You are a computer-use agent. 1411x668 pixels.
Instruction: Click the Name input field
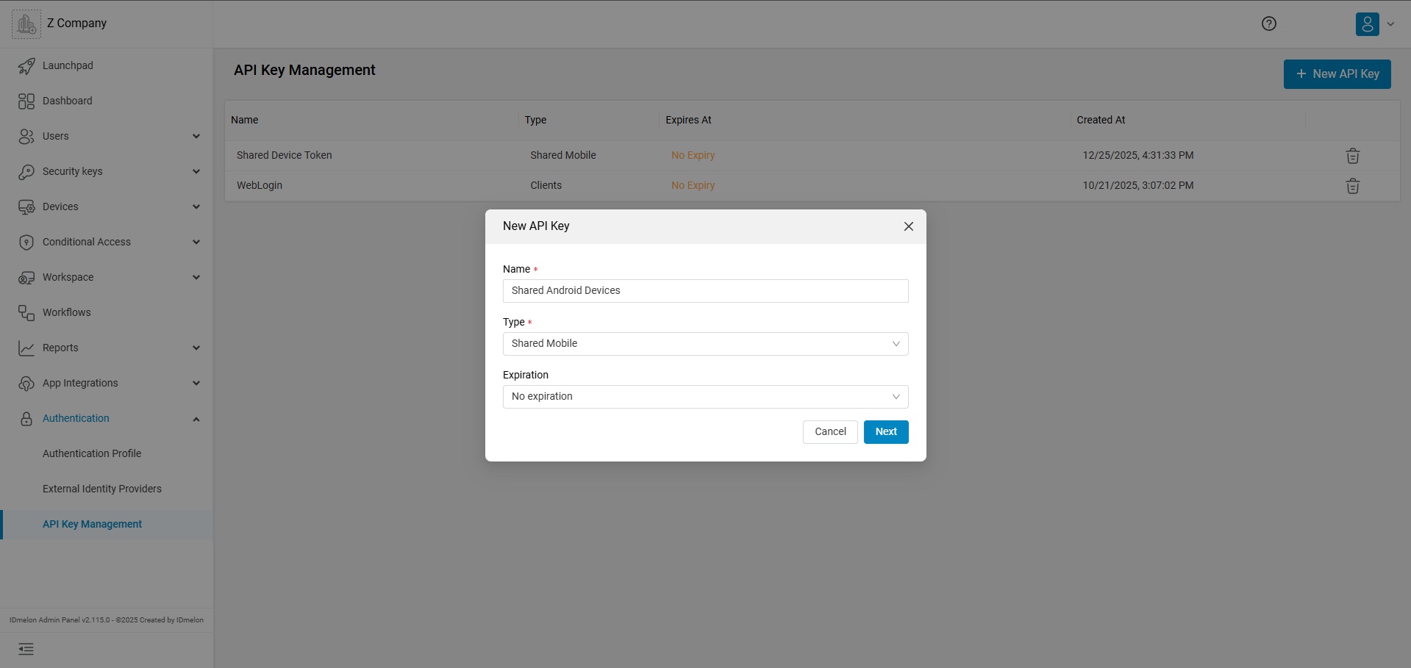705,291
